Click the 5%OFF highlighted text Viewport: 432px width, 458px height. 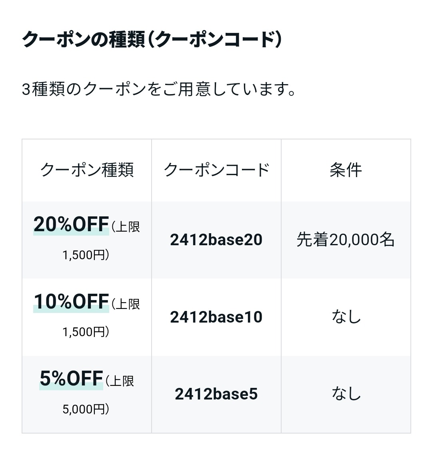click(71, 379)
